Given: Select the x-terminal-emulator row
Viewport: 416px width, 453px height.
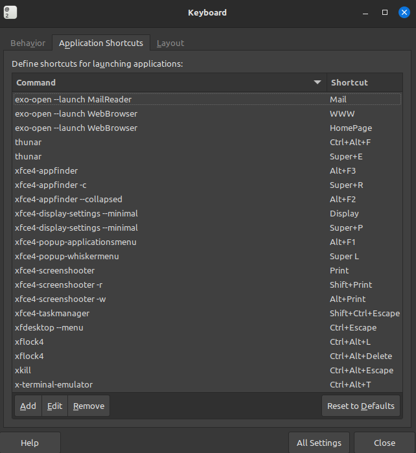Looking at the screenshot, I should pos(207,384).
